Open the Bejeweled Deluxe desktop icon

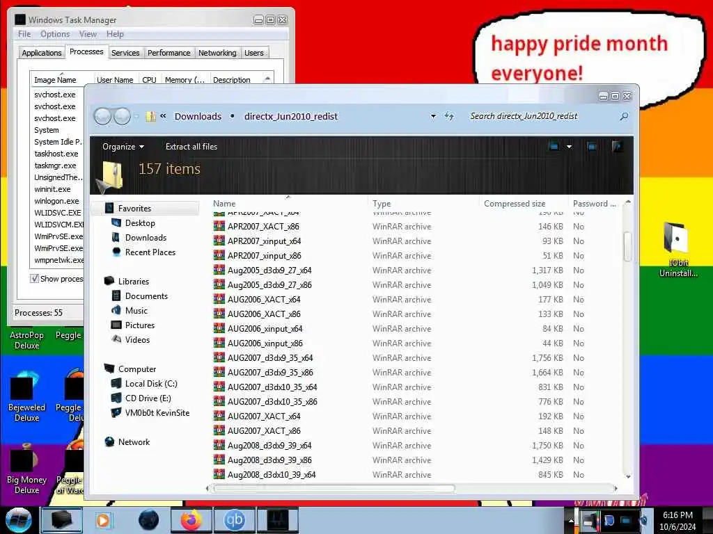[26, 396]
